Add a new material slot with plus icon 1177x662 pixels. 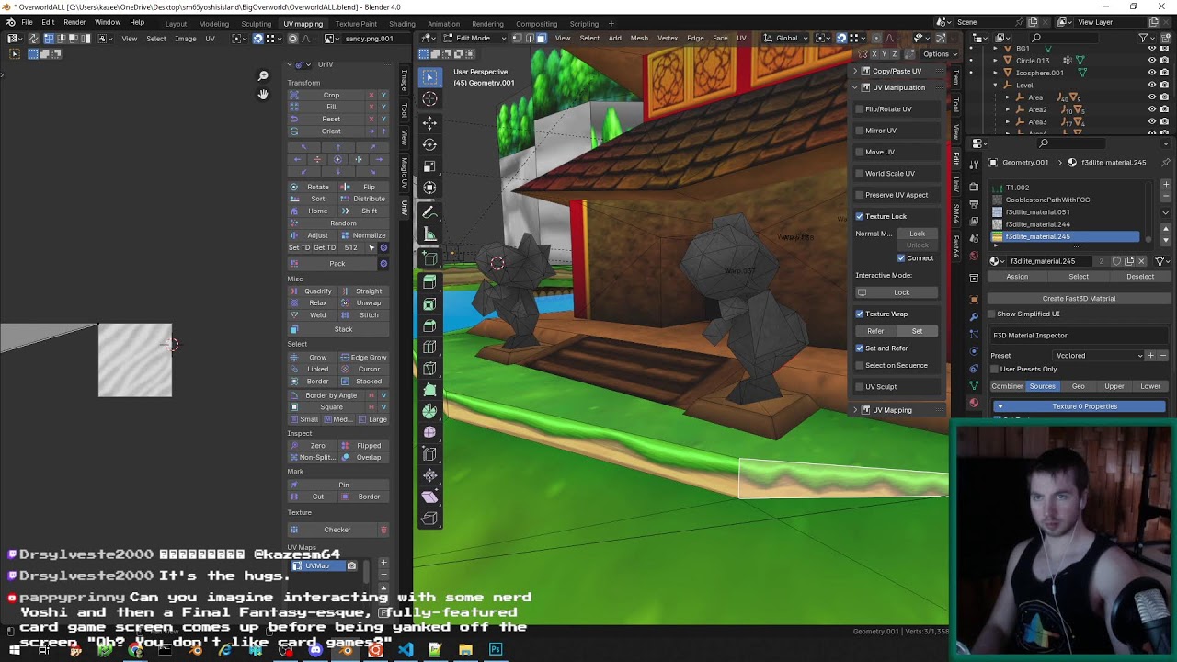tap(1166, 185)
